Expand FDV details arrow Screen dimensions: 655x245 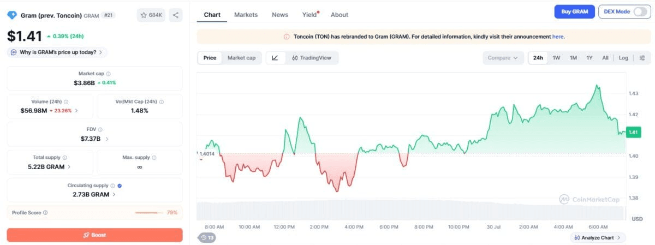point(107,139)
